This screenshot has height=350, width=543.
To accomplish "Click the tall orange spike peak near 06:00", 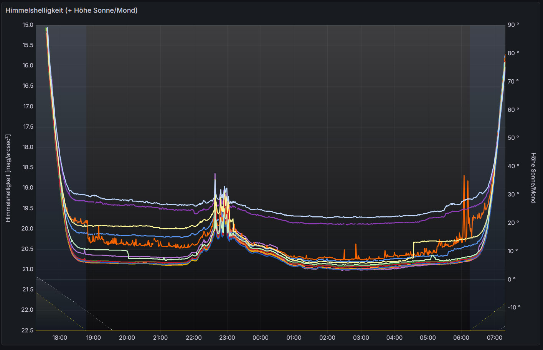I will pos(464,176).
